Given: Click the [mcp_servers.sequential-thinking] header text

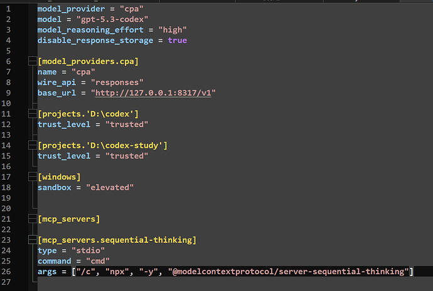Looking at the screenshot, I should [117, 240].
